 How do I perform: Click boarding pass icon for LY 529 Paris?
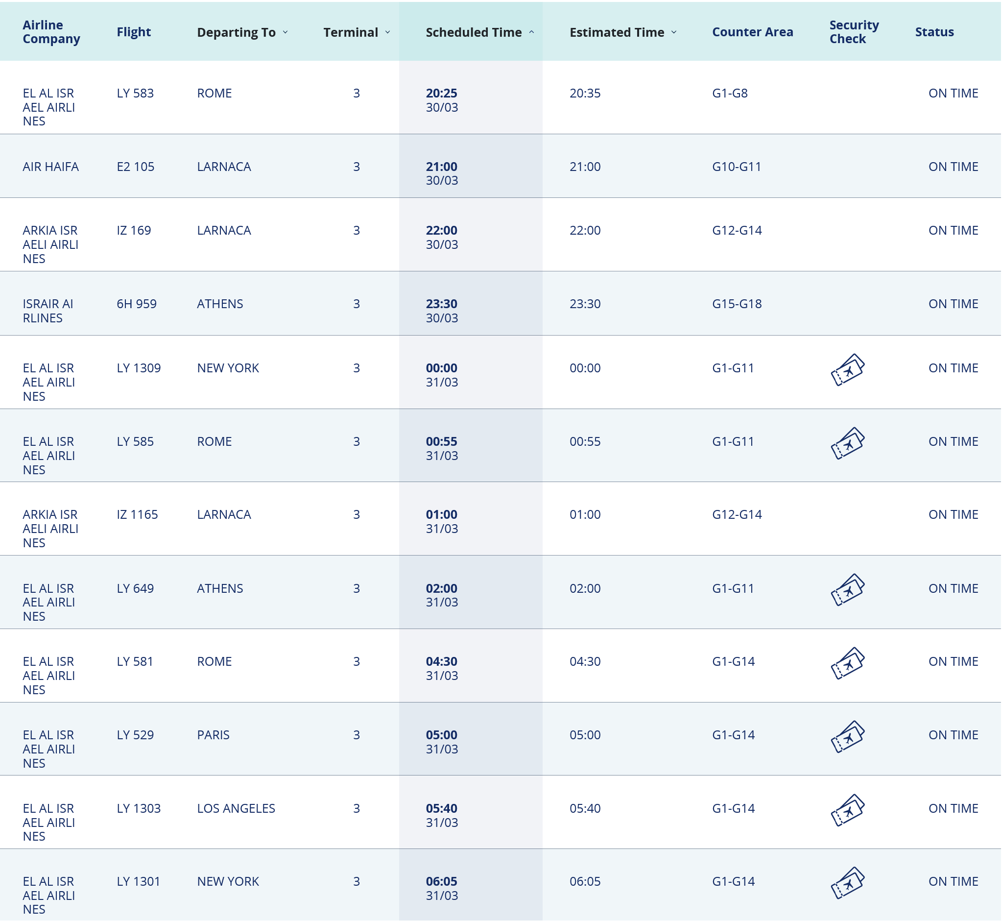point(848,737)
